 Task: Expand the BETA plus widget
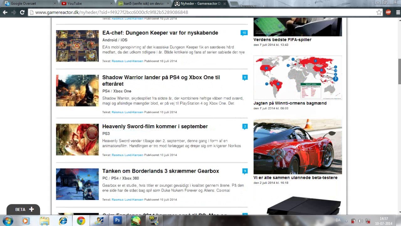pos(23,209)
